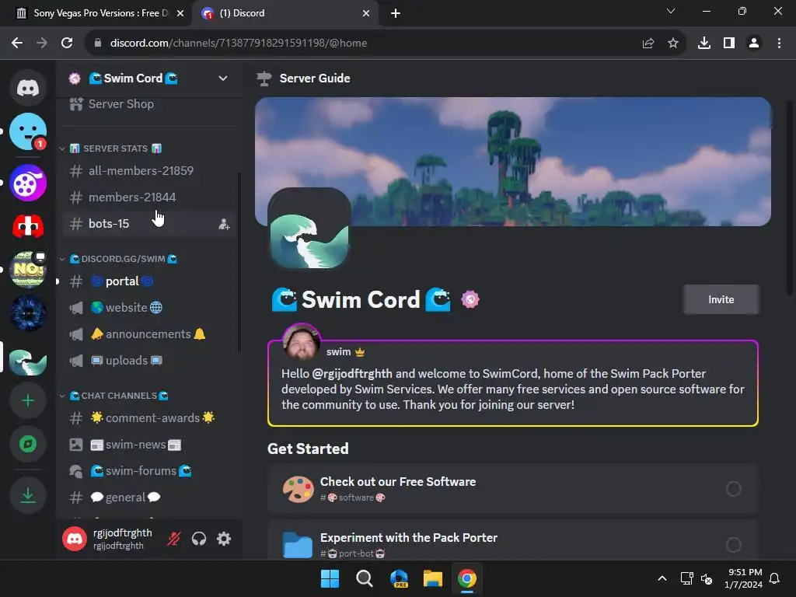Open swim-forums channel

pyautogui.click(x=149, y=470)
